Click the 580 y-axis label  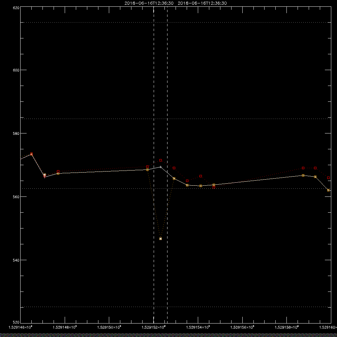16,133
